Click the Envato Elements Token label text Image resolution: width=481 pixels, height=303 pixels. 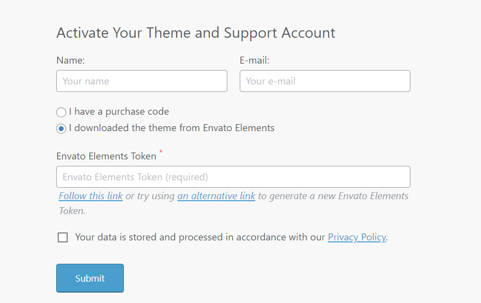pyautogui.click(x=106, y=156)
